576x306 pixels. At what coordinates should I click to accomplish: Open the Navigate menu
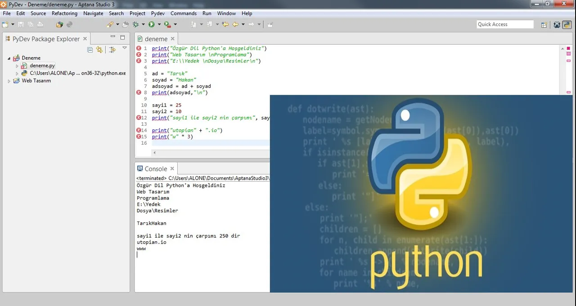(93, 13)
